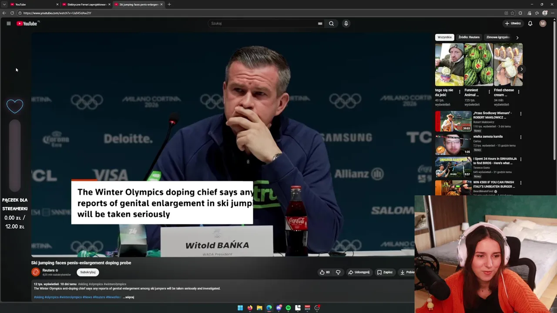Open tab search dropdown in browser
The width and height of the screenshot is (557, 313).
[x=4, y=4]
